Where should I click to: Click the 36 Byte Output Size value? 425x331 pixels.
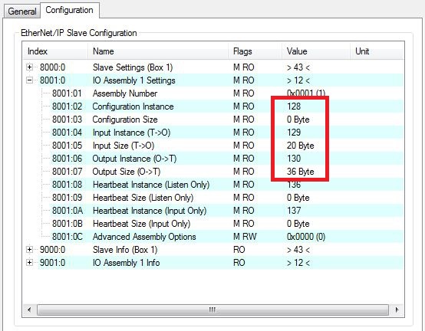300,172
